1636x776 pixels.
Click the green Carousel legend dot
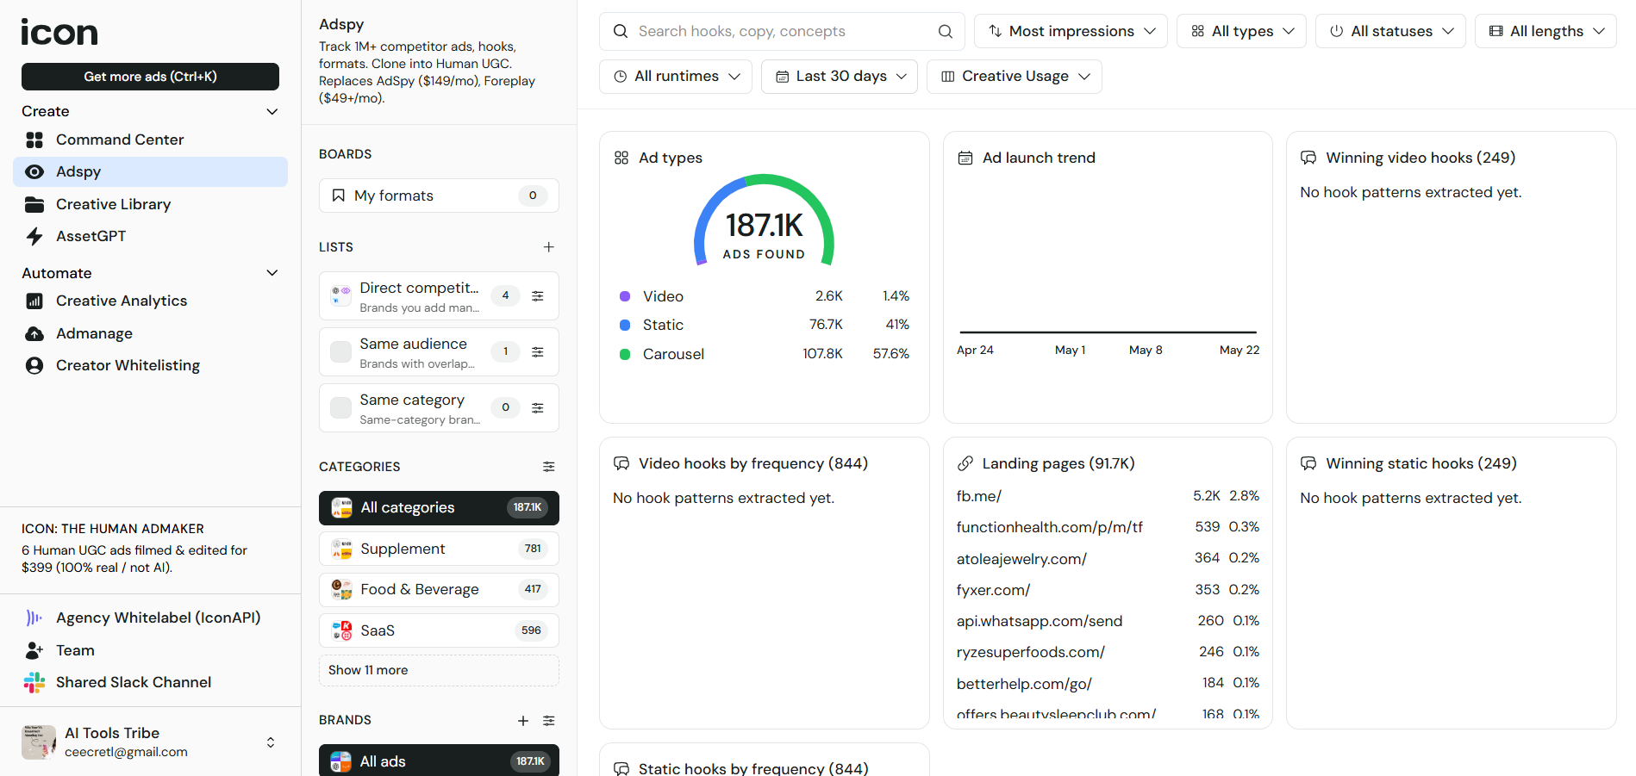click(625, 354)
